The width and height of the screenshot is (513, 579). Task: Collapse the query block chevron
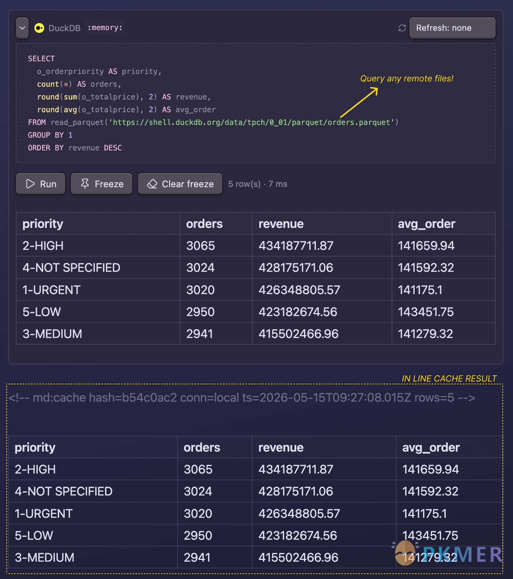[x=22, y=28]
